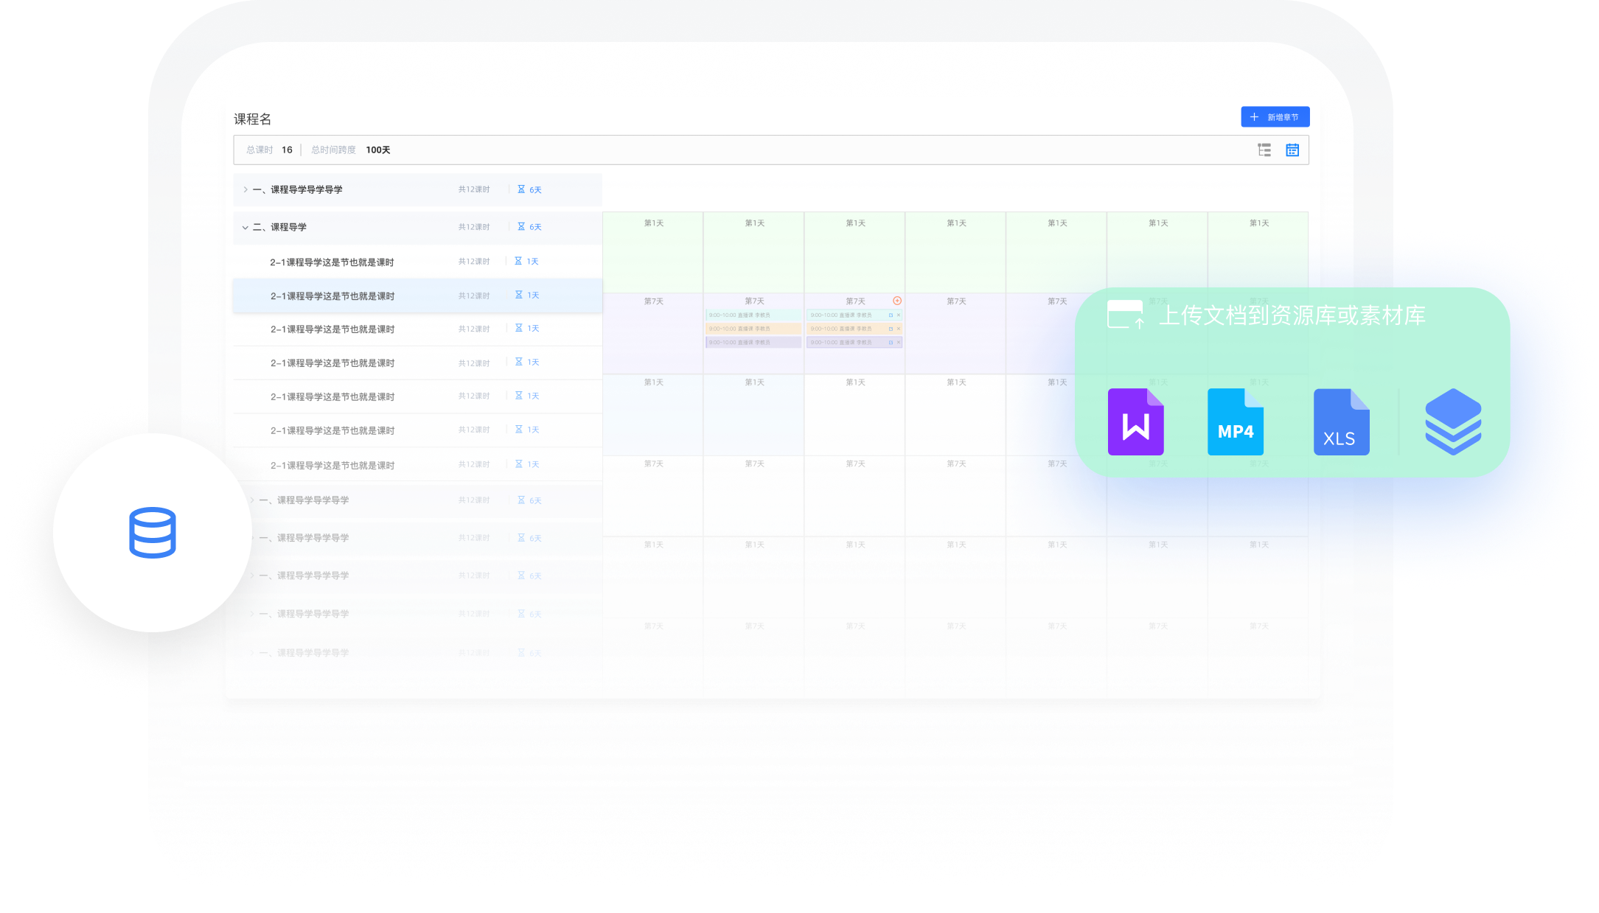Click the orange add-lesson plus icon
1599x913 pixels.
coord(897,301)
